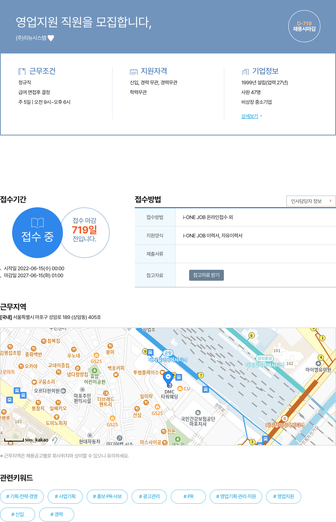Screen dimensions: 336x522
Task: Click the 접수 마감 719일 전입니다 circle
Action: 84,232
